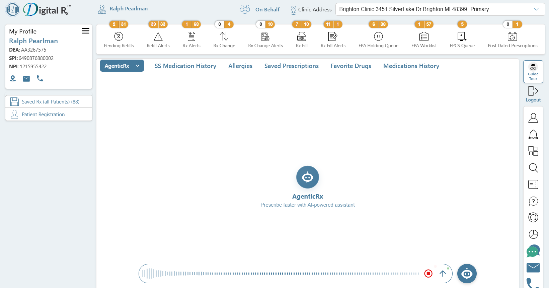The image size is (549, 288).
Task: Open Rx Change arrows icon
Action: (x=224, y=36)
